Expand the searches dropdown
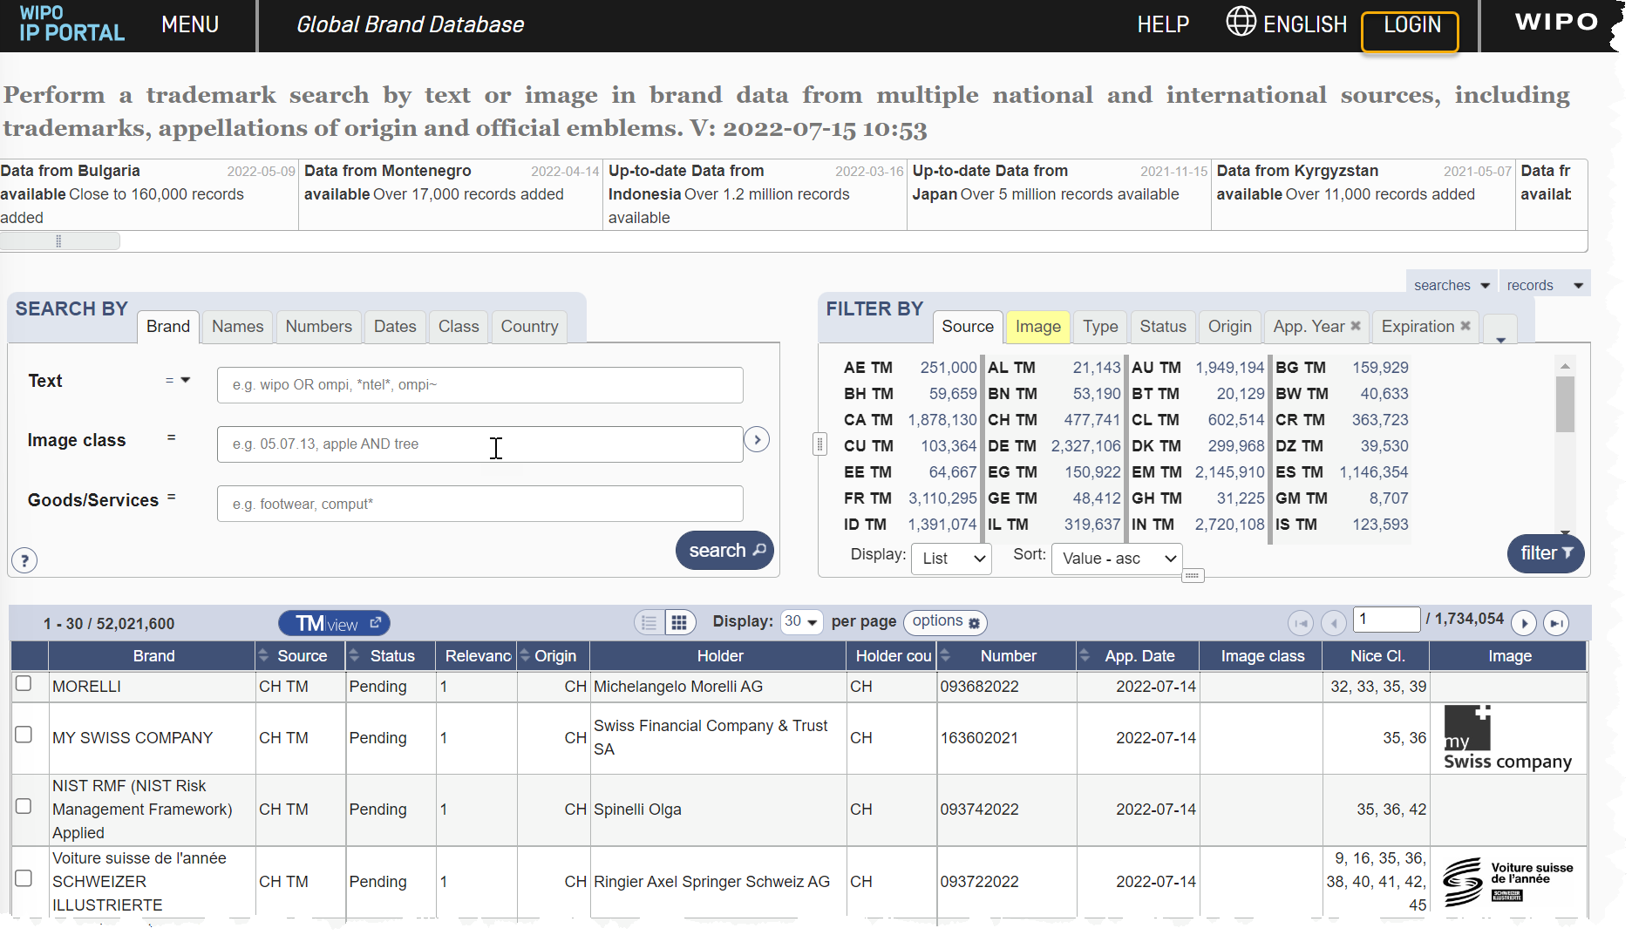The height and width of the screenshot is (935, 1632). [x=1450, y=285]
